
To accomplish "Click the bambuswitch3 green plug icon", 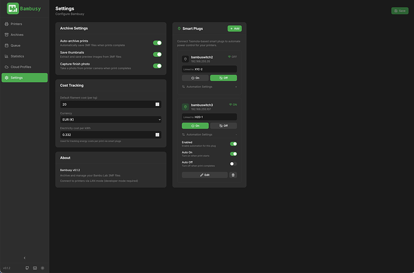I will [185, 107].
